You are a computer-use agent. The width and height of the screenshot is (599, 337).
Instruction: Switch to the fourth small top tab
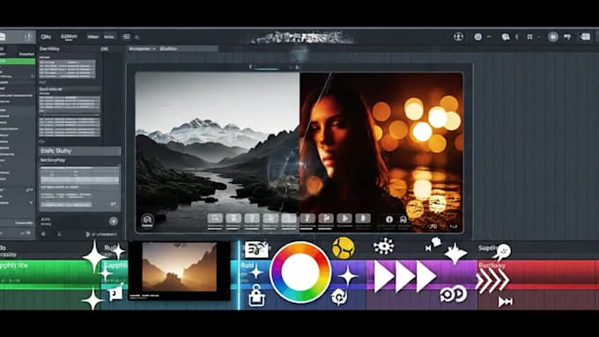[x=109, y=37]
